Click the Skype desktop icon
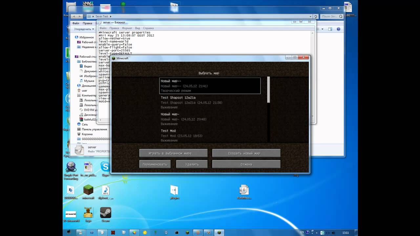The width and height of the screenshot is (420, 236). (x=105, y=169)
